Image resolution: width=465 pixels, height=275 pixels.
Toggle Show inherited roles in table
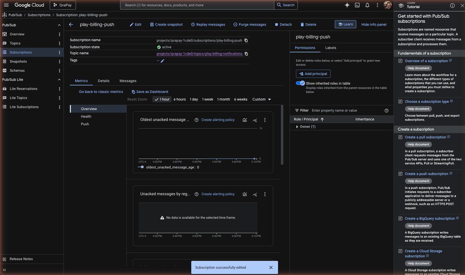click(x=300, y=83)
